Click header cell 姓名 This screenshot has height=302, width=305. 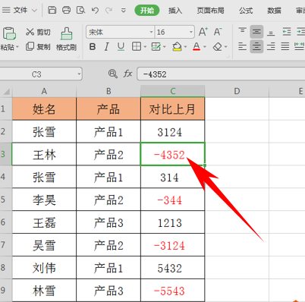tap(44, 109)
